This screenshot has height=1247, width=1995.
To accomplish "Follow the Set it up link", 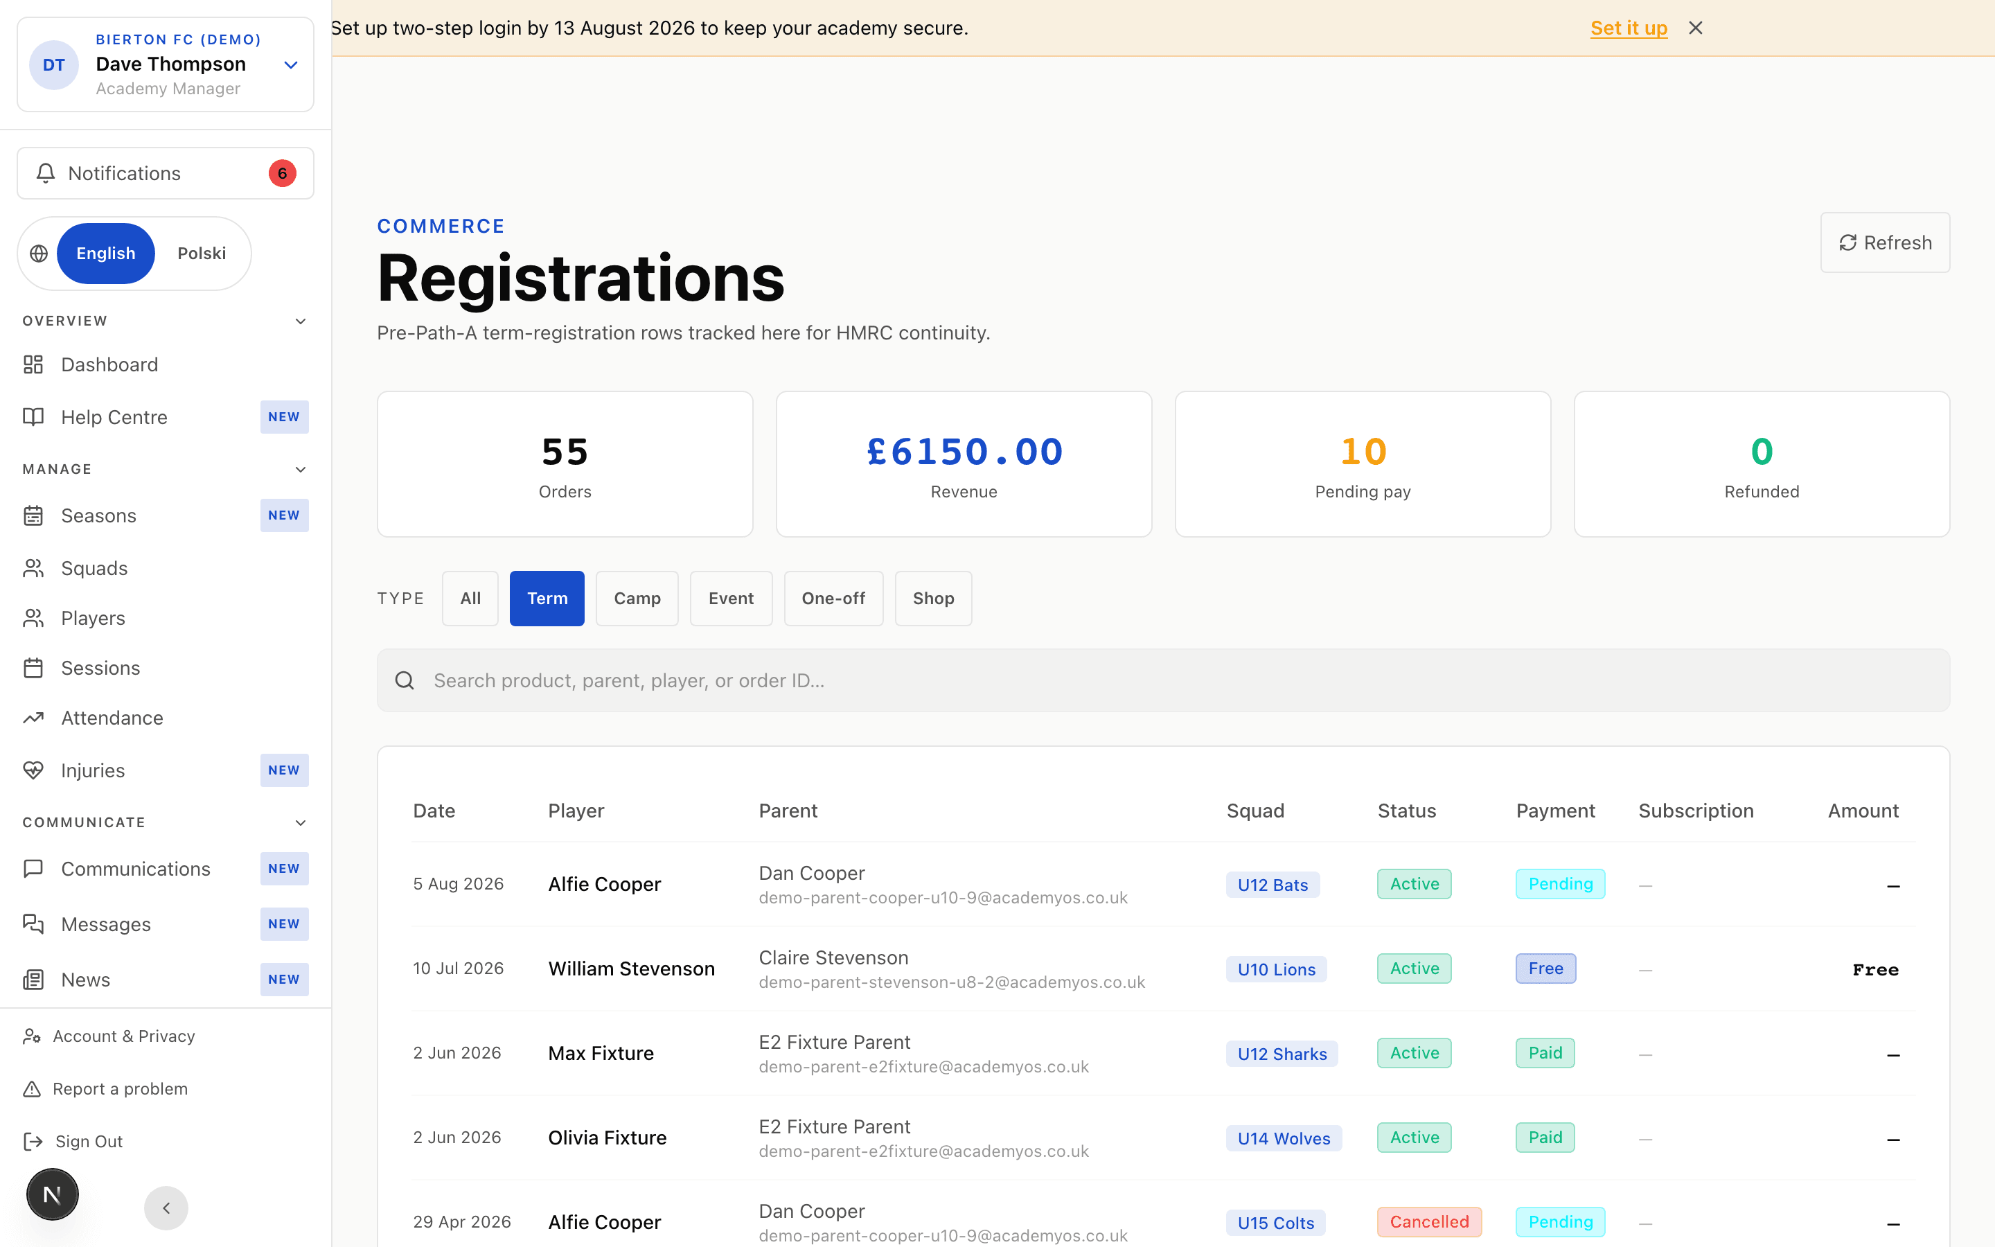I will click(x=1628, y=28).
